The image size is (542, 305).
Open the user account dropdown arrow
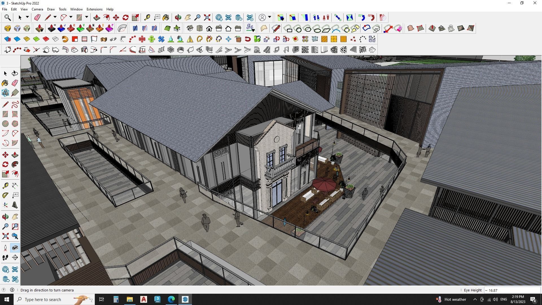point(270,17)
